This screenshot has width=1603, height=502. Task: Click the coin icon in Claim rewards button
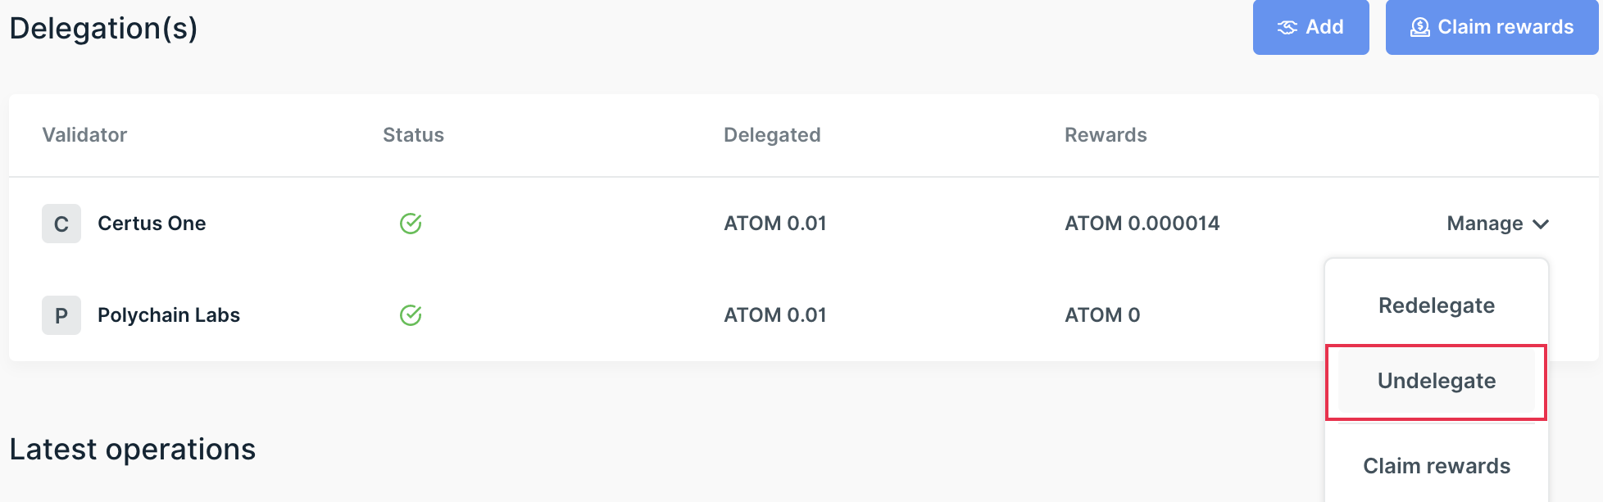1419,27
